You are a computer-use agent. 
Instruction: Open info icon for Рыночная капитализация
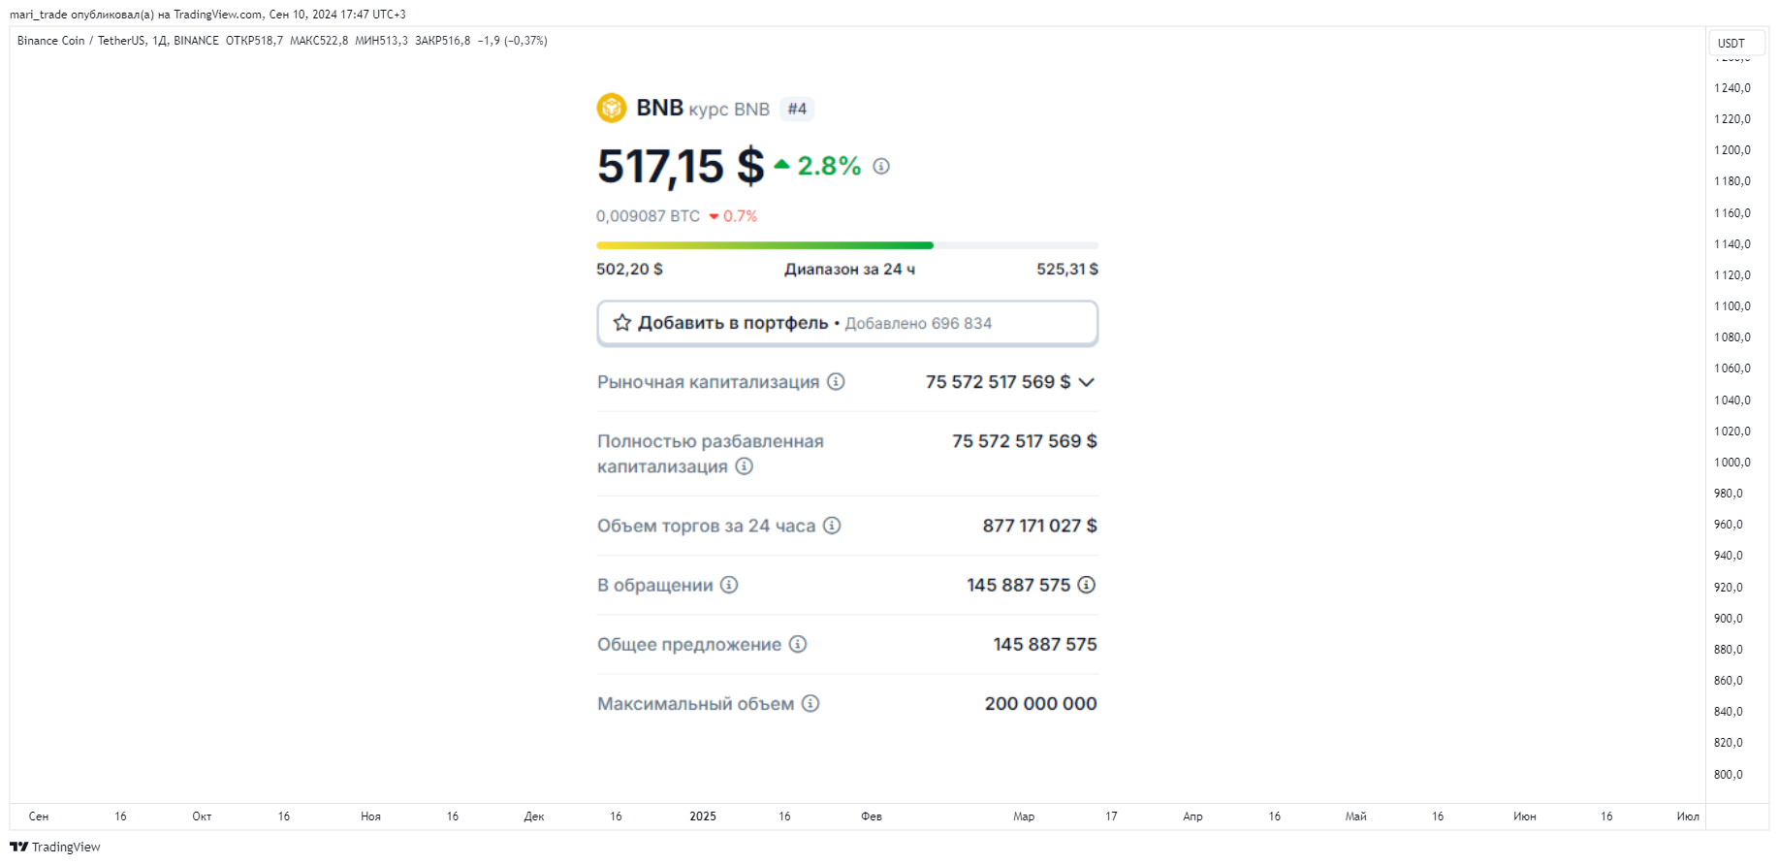point(836,382)
